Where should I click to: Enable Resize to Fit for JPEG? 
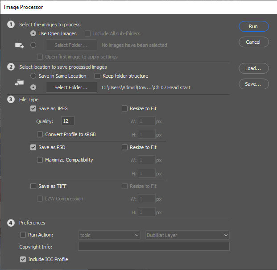(x=125, y=108)
